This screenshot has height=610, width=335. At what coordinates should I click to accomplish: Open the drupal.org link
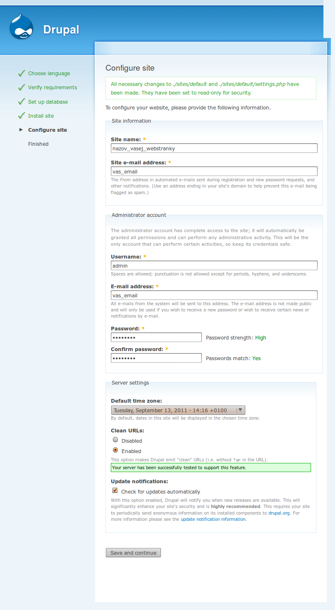pyautogui.click(x=279, y=513)
